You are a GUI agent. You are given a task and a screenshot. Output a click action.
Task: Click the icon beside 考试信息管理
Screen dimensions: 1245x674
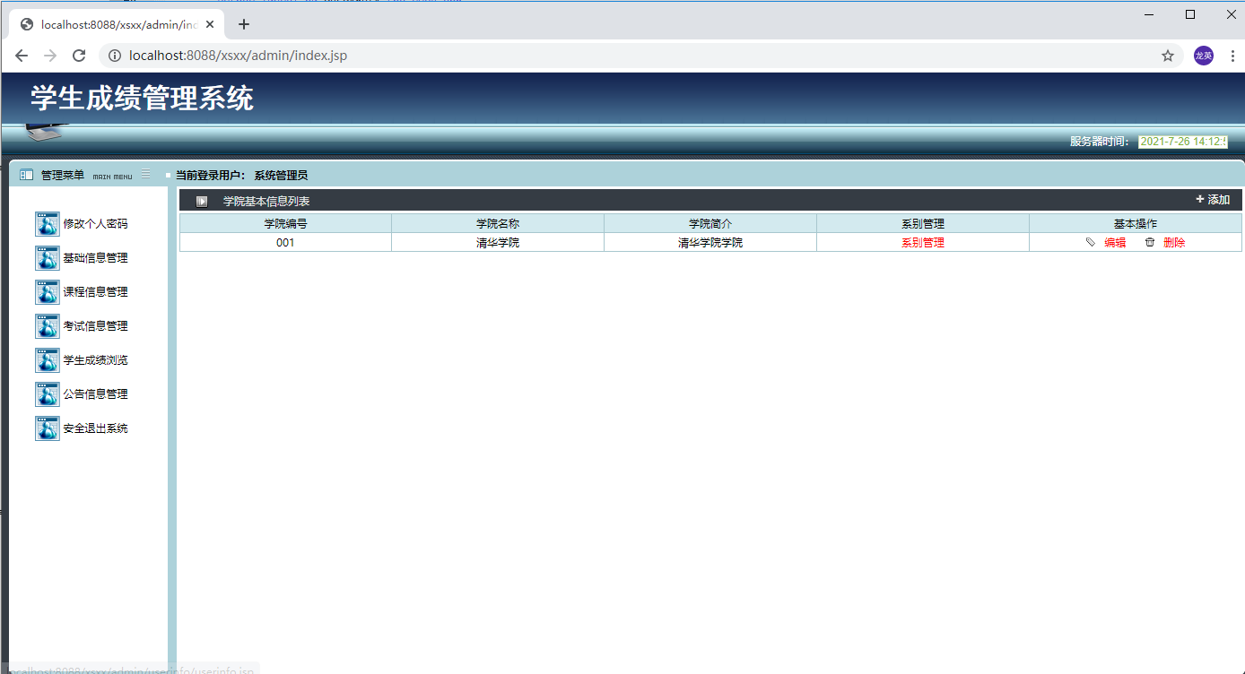(x=48, y=326)
